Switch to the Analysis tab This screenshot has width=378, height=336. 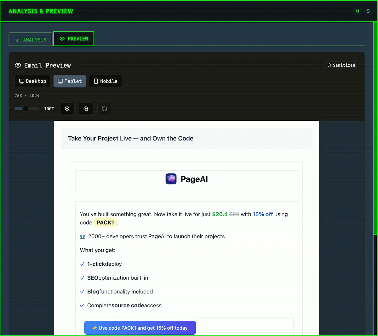coord(31,39)
